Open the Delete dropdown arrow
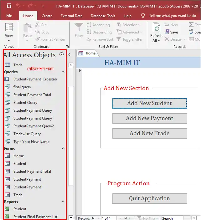 185,39
